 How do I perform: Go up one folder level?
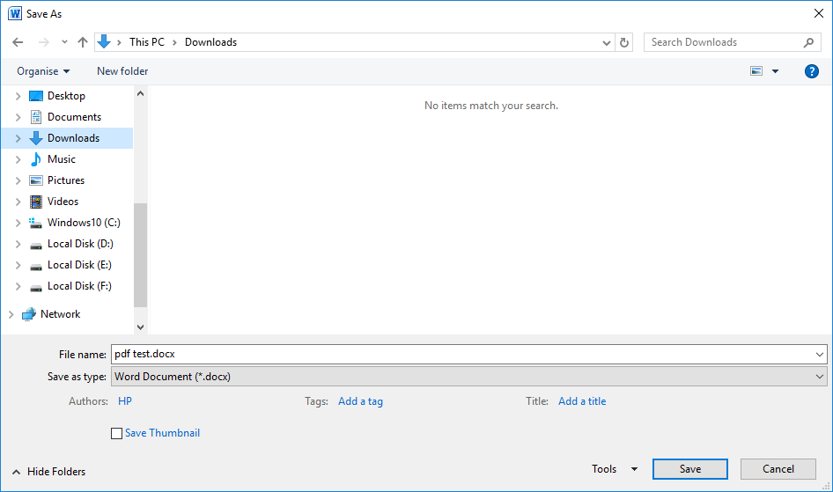pyautogui.click(x=83, y=42)
